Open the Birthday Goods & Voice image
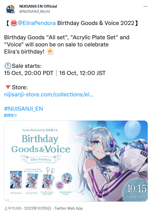Image resolution: width=152 pixels, height=215 pixels. pos(76,161)
